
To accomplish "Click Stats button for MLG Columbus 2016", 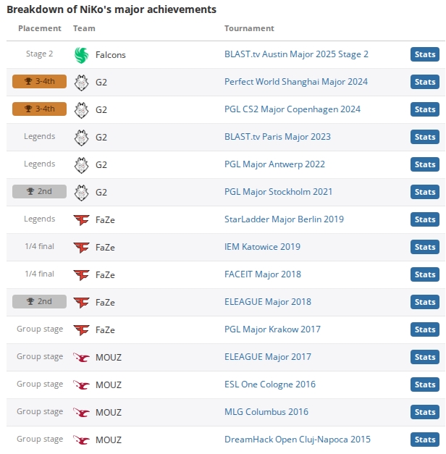I will (425, 412).
